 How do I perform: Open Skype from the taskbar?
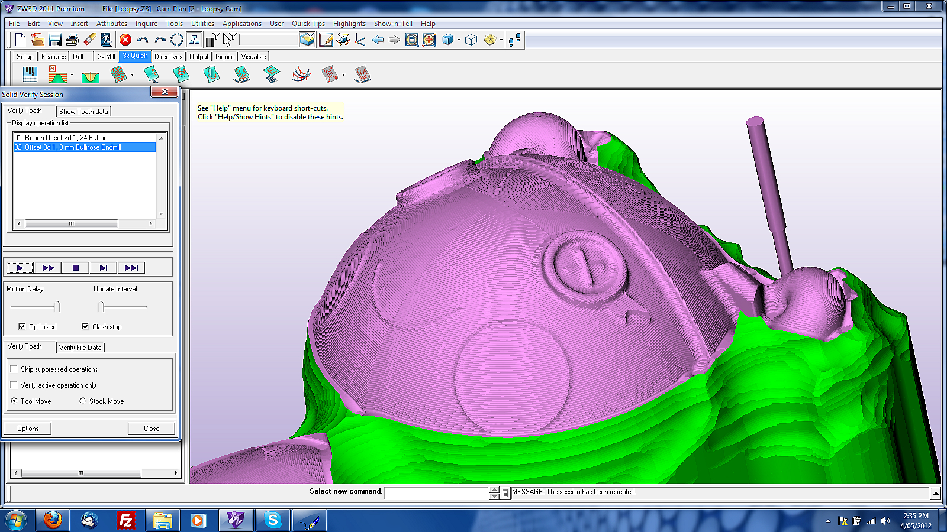(273, 520)
